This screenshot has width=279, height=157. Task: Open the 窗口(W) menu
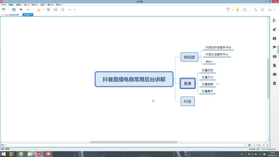click(x=51, y=5)
